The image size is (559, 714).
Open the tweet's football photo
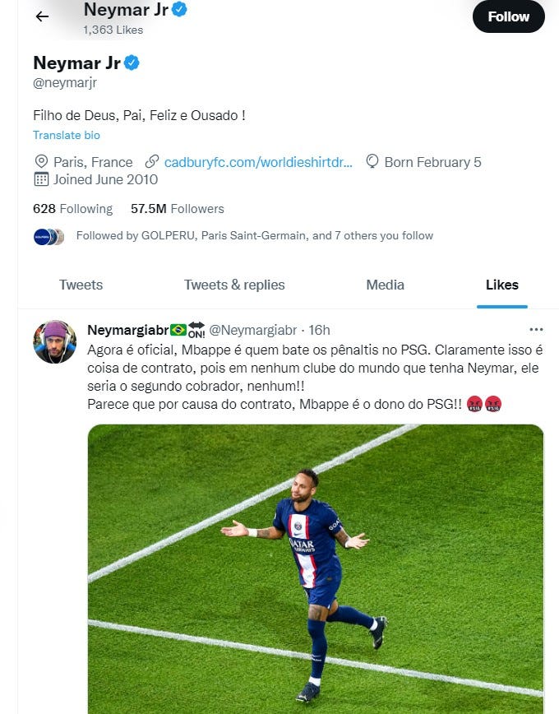click(x=316, y=568)
